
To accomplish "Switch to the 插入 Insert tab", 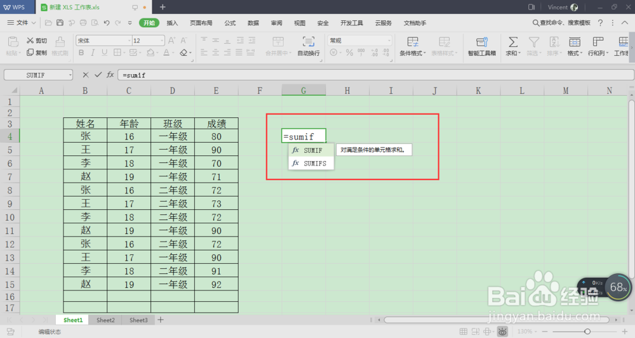I will [x=172, y=23].
